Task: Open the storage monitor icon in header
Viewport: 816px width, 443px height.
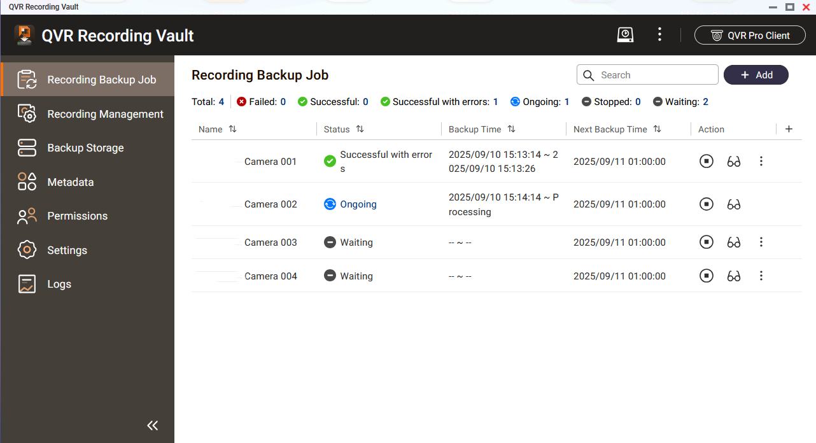Action: pyautogui.click(x=625, y=35)
